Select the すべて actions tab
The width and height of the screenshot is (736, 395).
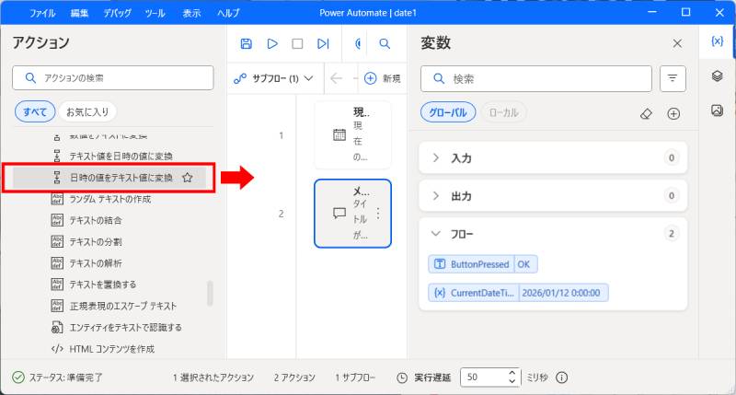tap(35, 111)
